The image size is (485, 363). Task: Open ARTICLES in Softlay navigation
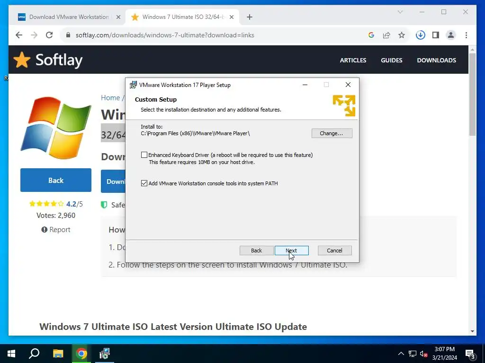tap(353, 60)
